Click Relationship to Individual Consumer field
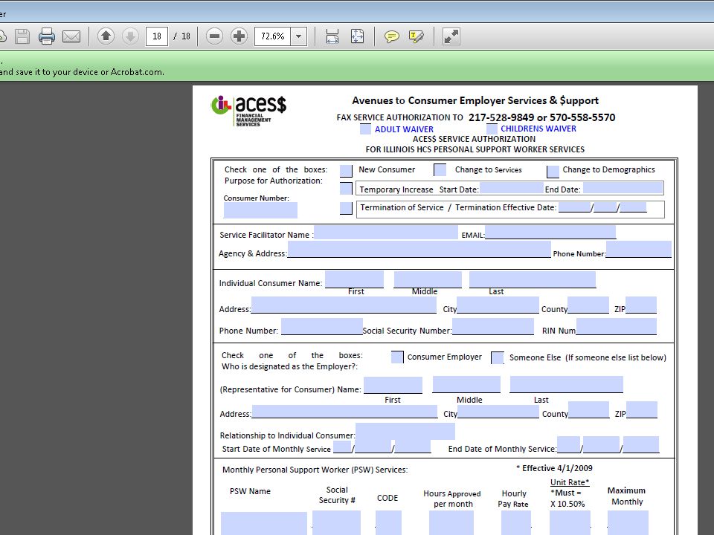This screenshot has height=535, width=714. click(405, 431)
